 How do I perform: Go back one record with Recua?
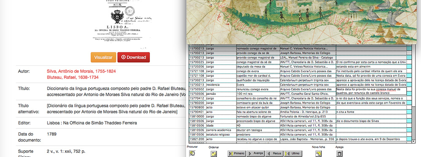tap(274, 153)
